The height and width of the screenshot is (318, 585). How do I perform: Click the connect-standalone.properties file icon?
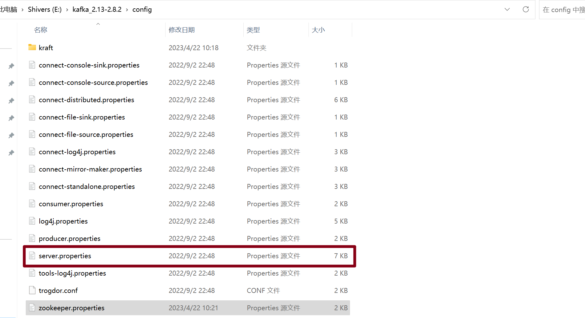coord(32,186)
